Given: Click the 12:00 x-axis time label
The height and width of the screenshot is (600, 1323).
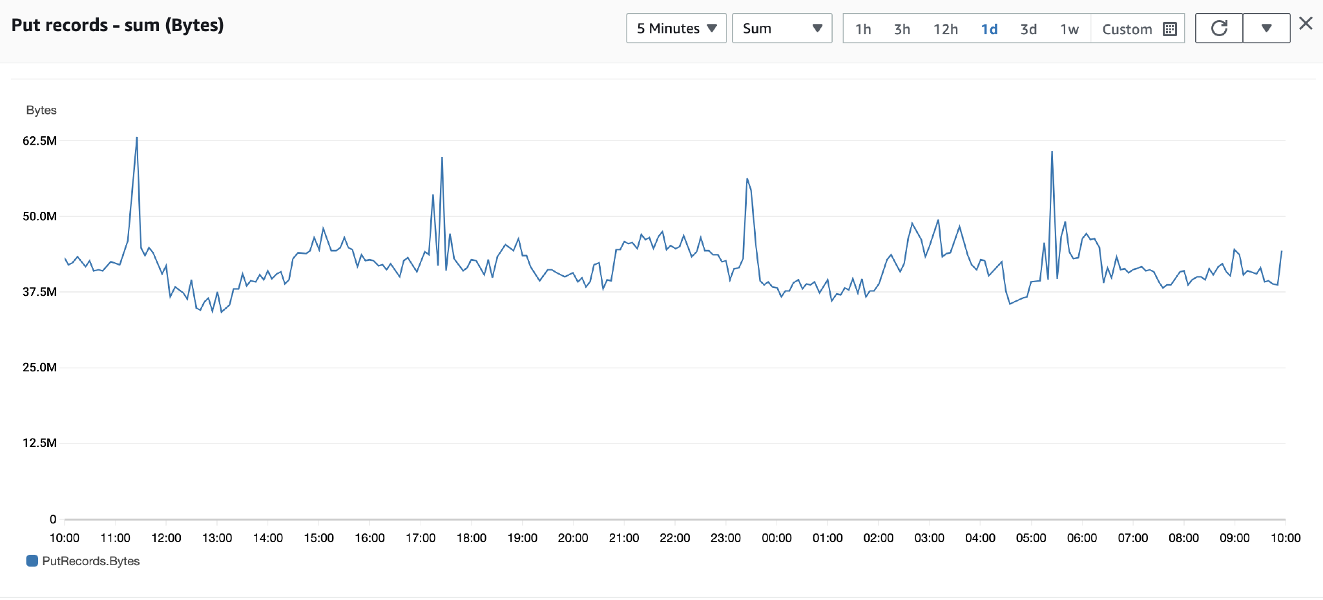Looking at the screenshot, I should 166,538.
